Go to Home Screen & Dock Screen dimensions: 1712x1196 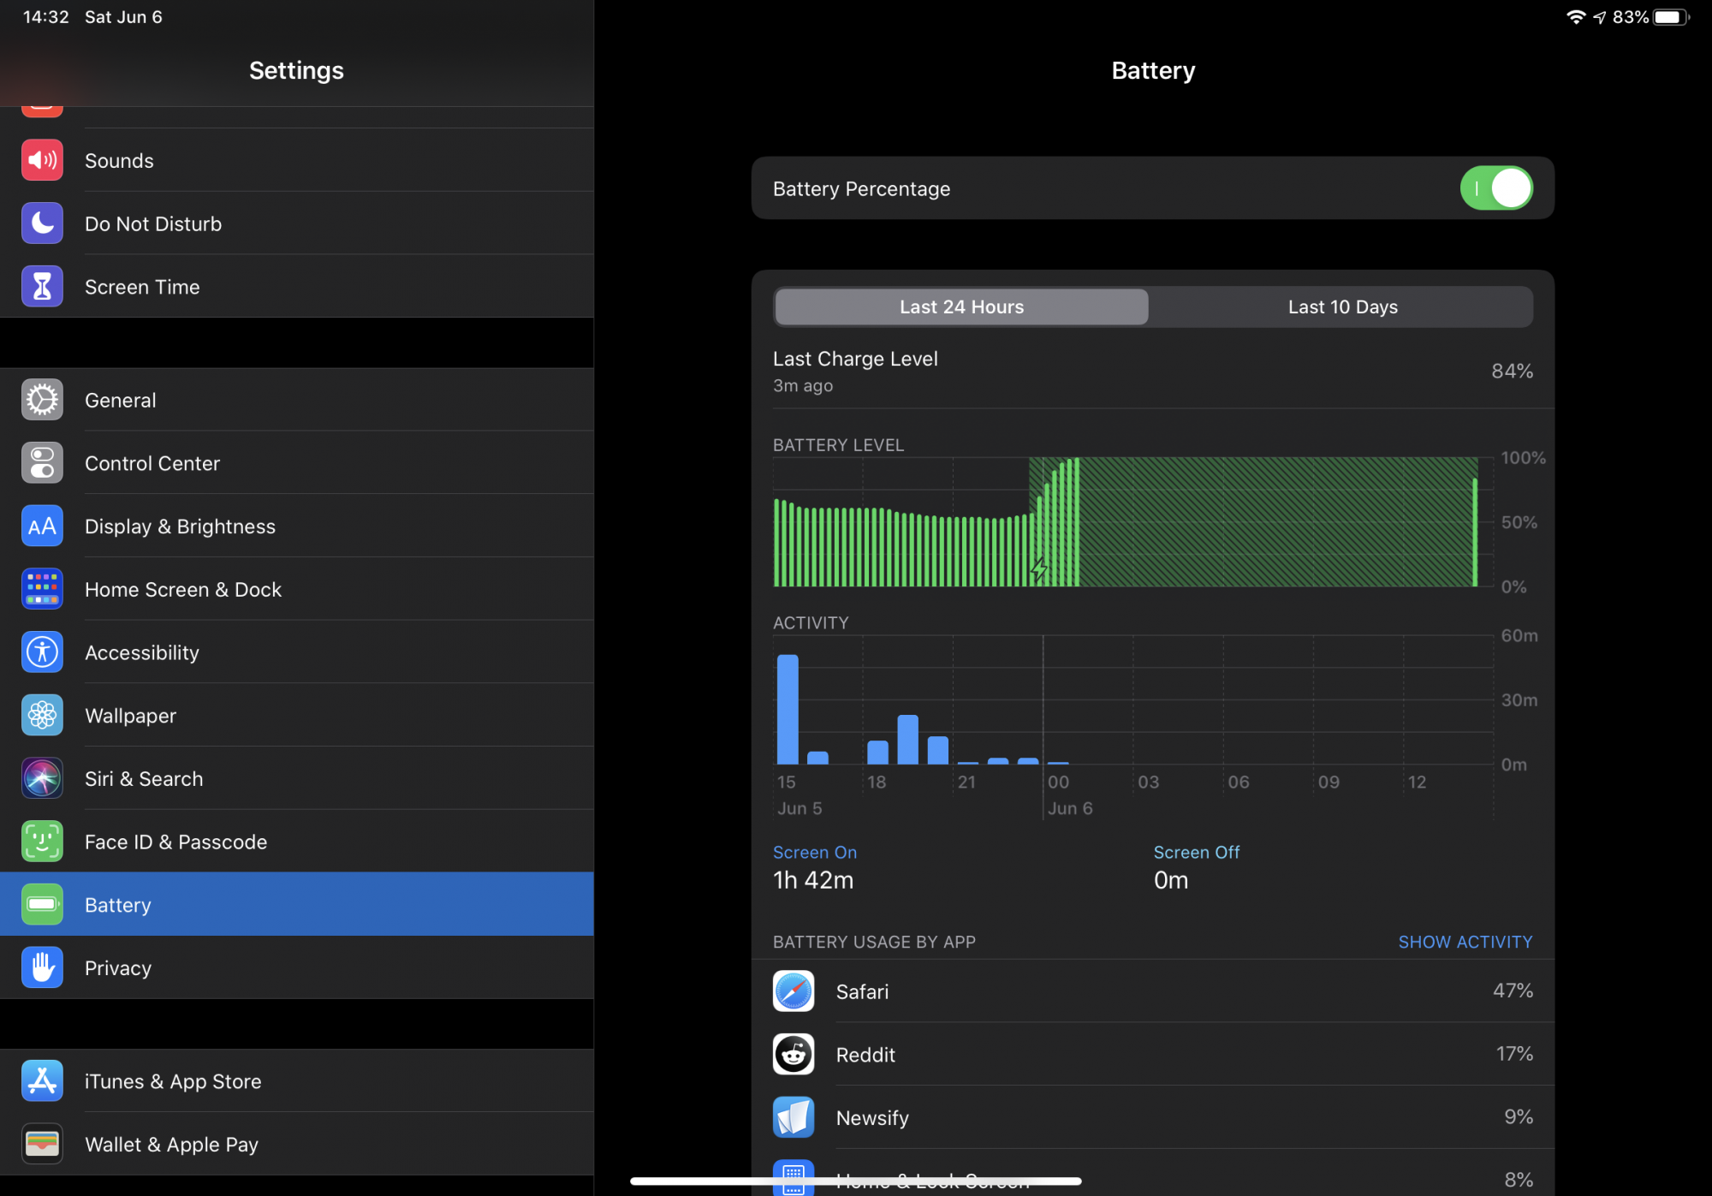(x=297, y=590)
